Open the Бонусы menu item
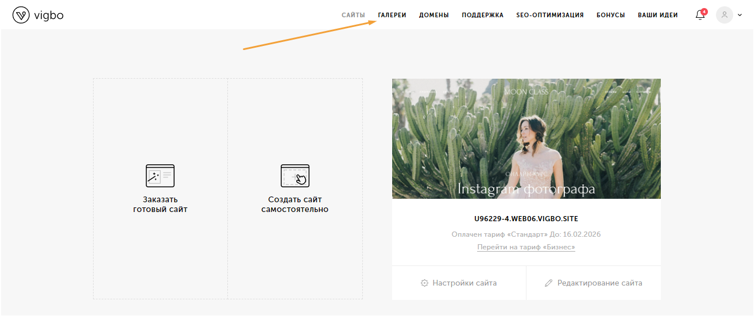 click(611, 16)
